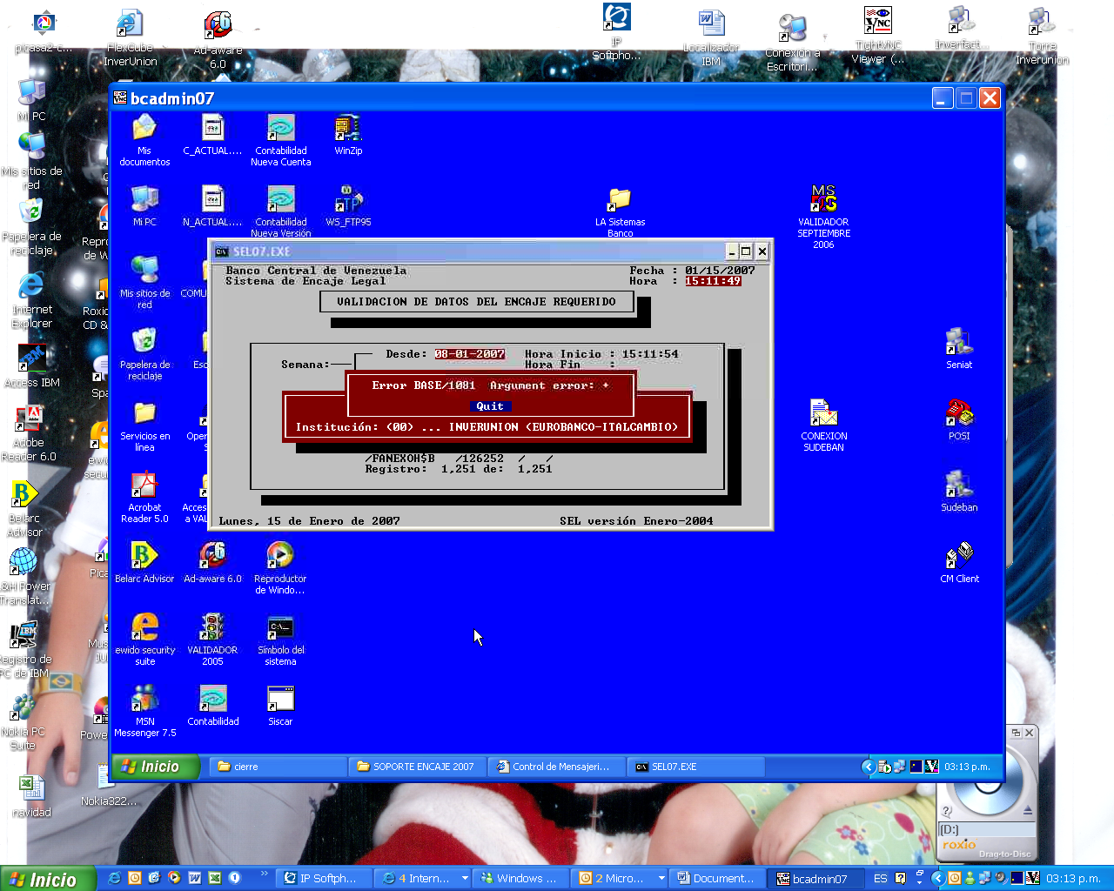Launch Contabilidad Nueva Cuenta shortcut

[280, 139]
